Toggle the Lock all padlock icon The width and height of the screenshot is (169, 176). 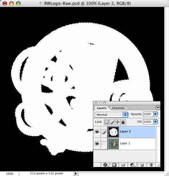click(x=123, y=122)
